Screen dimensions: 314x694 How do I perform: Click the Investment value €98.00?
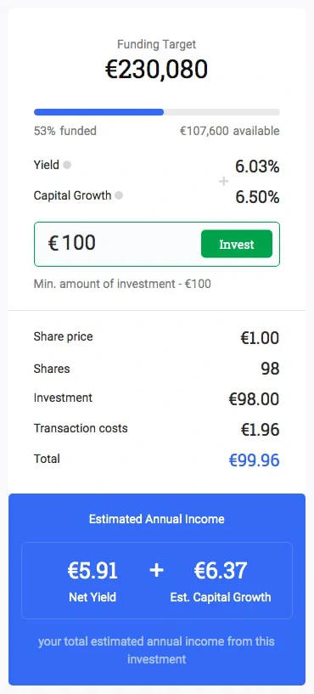254,399
